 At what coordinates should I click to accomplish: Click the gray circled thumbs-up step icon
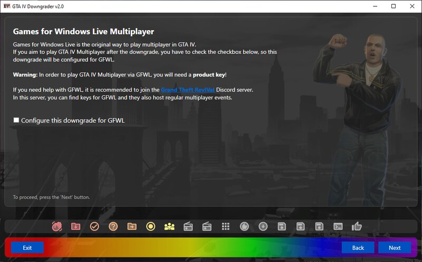pyautogui.click(x=244, y=227)
